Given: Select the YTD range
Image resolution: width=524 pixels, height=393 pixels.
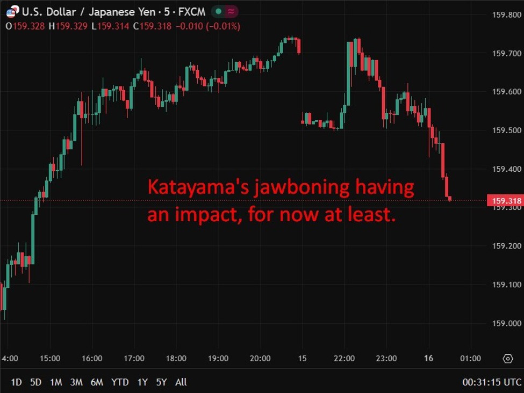Looking at the screenshot, I should tap(120, 382).
